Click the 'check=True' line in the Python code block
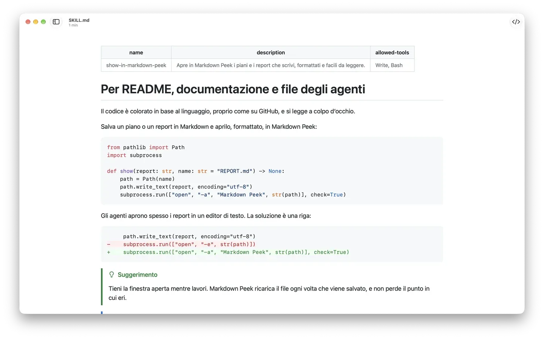 (x=233, y=195)
